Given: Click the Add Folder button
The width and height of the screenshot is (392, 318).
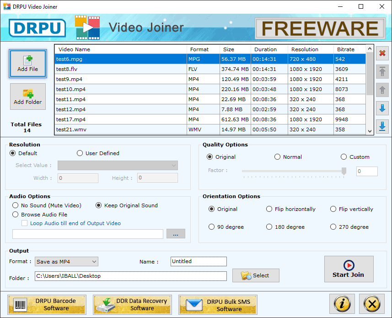Looking at the screenshot, I should click(28, 97).
